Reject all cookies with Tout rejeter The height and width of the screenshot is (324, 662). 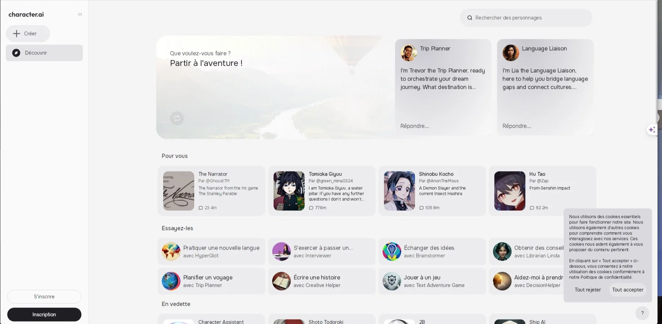tap(588, 290)
